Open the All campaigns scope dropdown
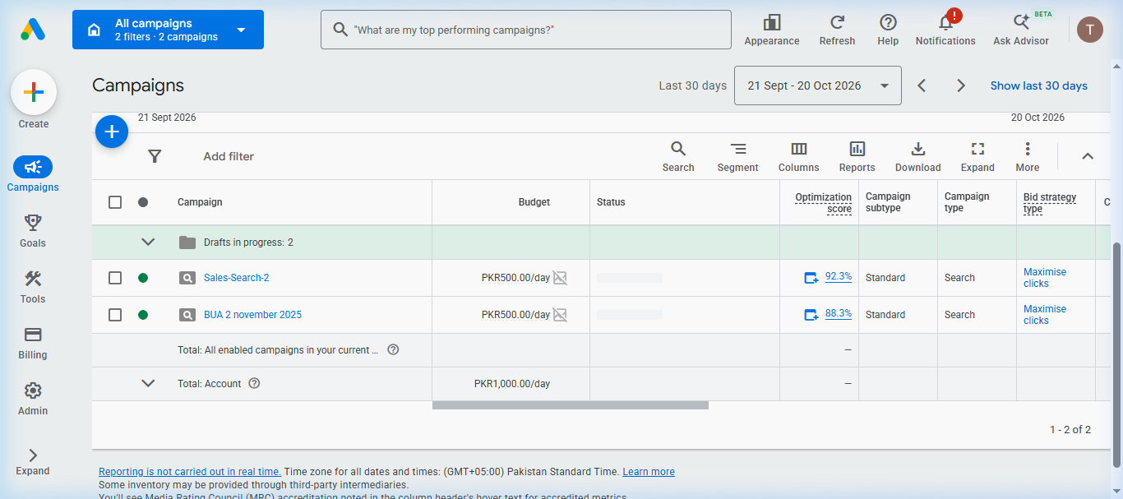Image resolution: width=1123 pixels, height=499 pixels. click(x=168, y=30)
